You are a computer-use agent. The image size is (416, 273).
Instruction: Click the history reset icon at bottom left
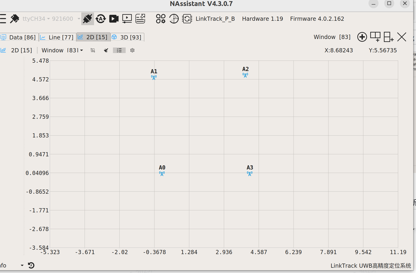click(31, 266)
